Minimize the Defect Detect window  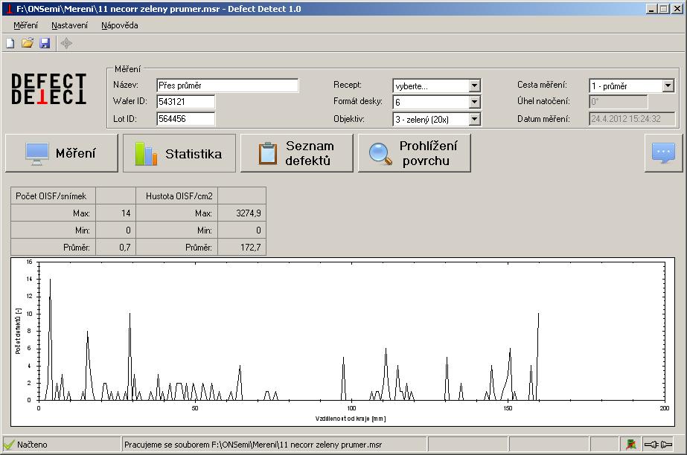(x=651, y=9)
